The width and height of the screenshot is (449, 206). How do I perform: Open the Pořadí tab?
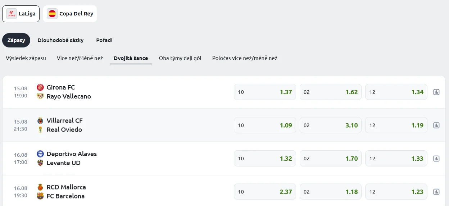tap(104, 40)
